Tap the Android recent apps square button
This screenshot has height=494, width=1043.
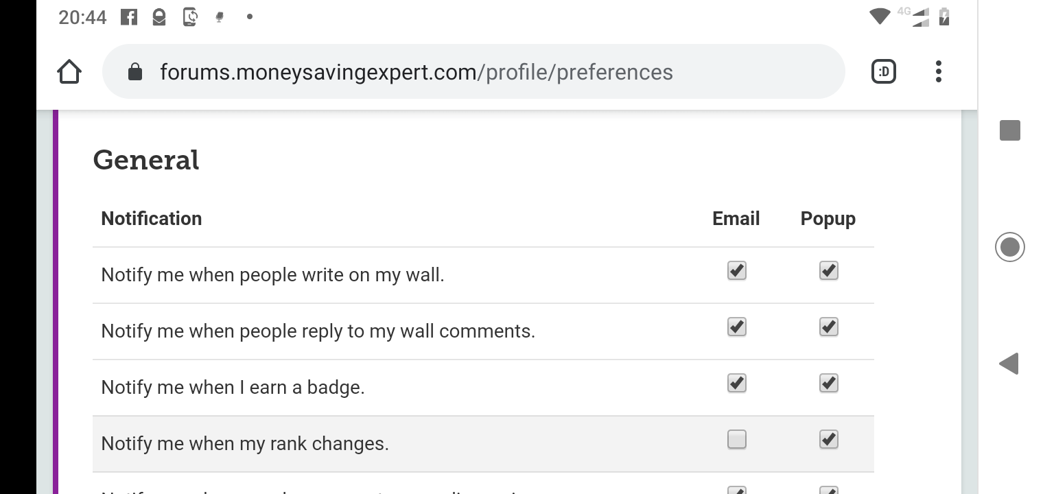pyautogui.click(x=1010, y=130)
